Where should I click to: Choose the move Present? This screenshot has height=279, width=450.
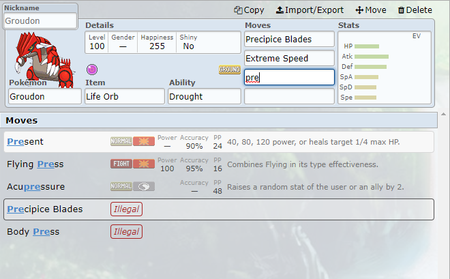tap(219, 142)
